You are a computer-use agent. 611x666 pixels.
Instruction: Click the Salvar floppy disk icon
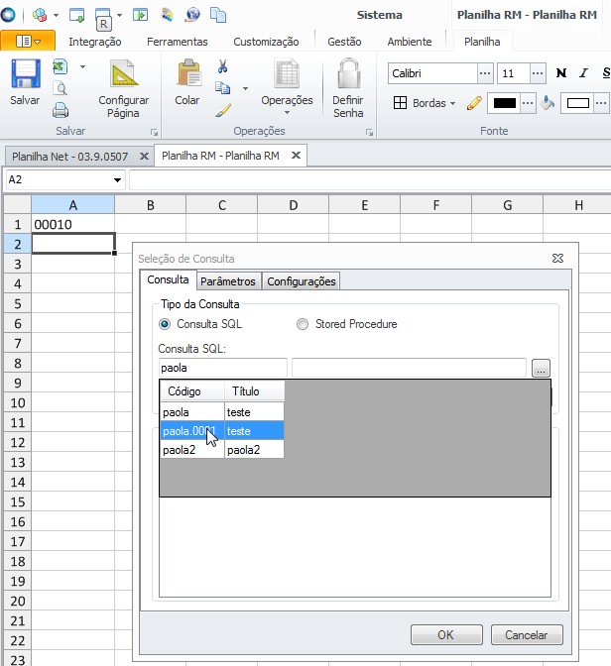[26, 74]
